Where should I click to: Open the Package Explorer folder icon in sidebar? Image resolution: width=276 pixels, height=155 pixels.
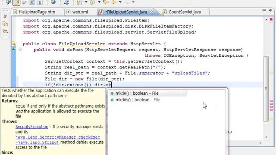coord(5,24)
